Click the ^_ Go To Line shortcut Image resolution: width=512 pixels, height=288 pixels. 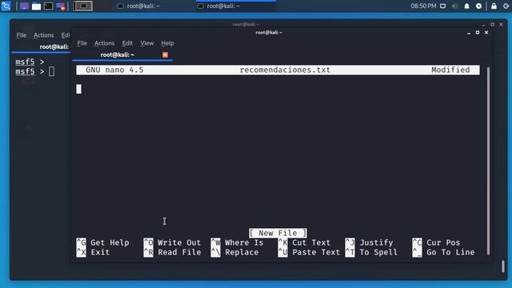click(443, 252)
